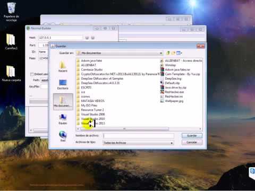Expand the Guardar en location dropdown
This screenshot has width=255, height=191.
click(x=160, y=53)
